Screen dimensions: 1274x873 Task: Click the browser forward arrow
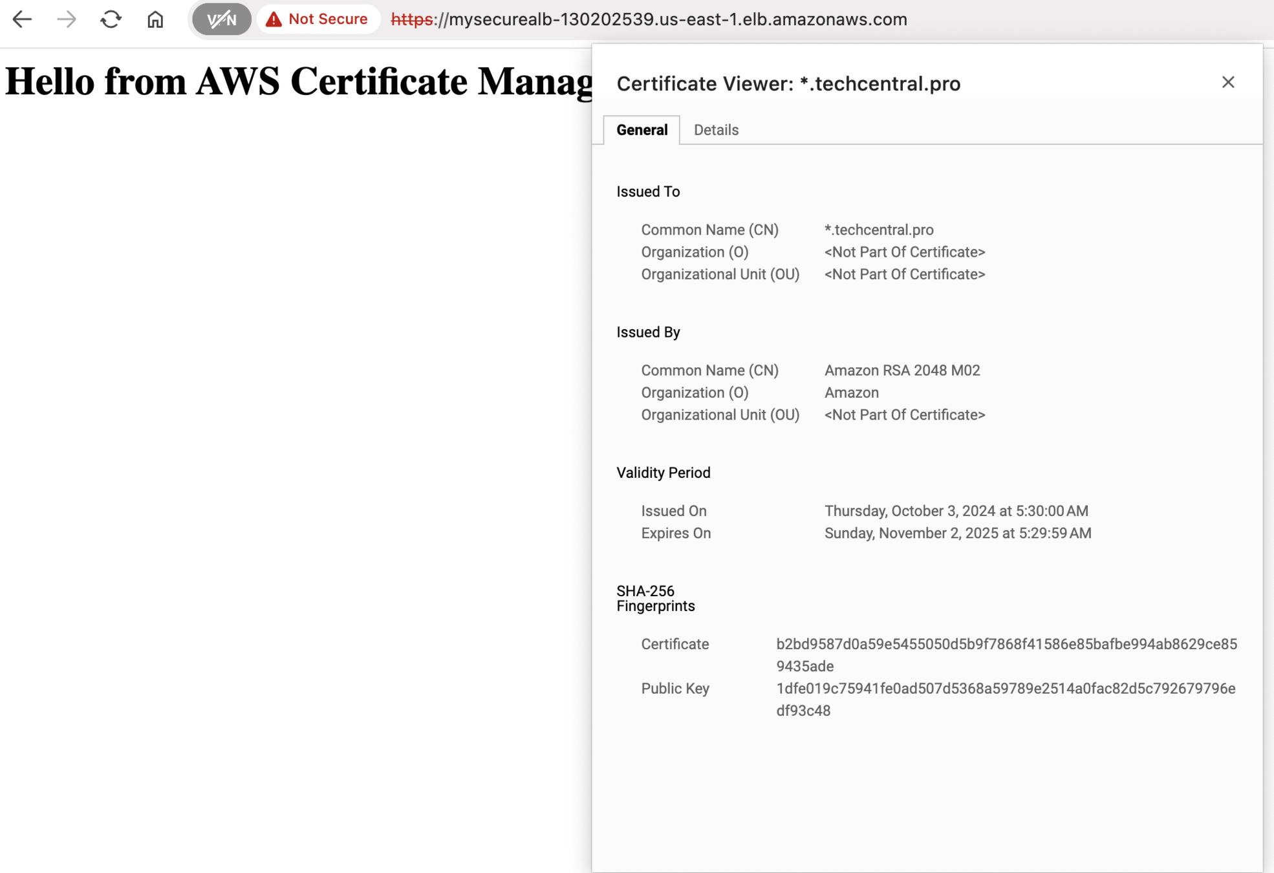66,19
